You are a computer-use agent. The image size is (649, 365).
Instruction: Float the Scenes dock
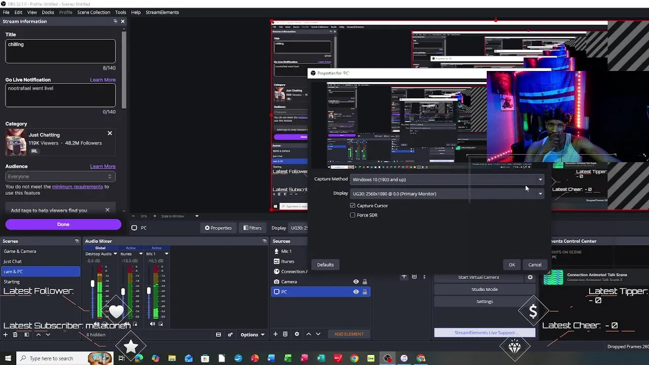coord(77,241)
